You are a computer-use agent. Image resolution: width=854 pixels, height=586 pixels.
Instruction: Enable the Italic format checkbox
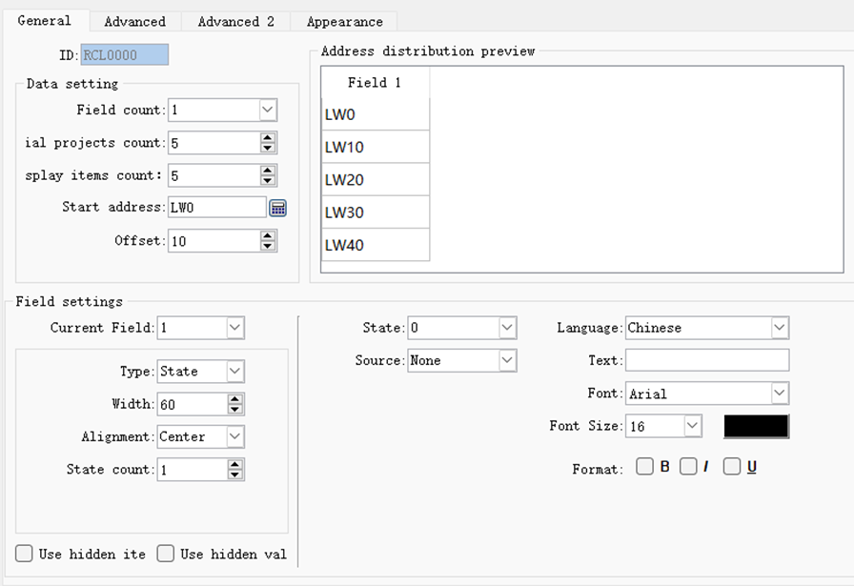(x=688, y=467)
